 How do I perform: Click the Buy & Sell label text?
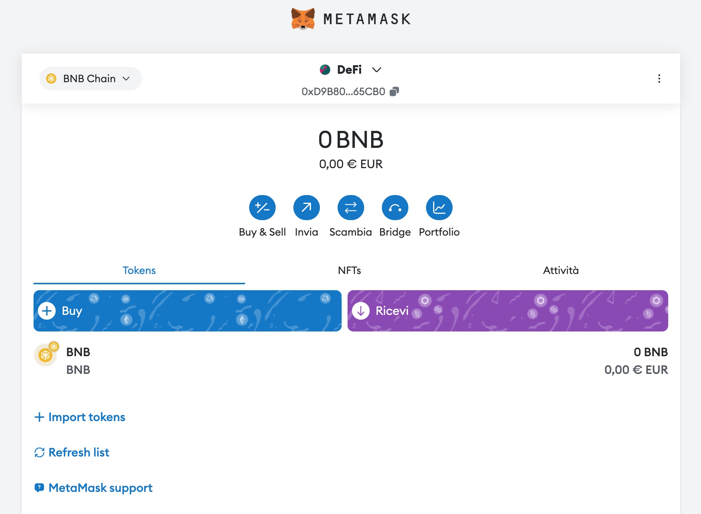(x=262, y=232)
